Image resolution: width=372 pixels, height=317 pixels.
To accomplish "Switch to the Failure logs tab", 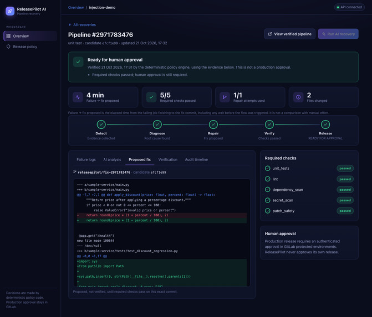I will tap(86, 159).
